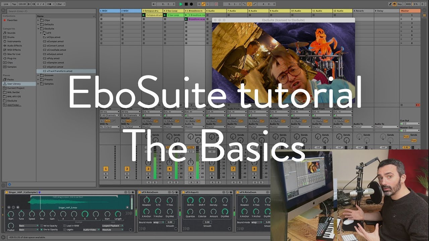Open the Audio+Video mode dropdown
Screen dimensions: 429x241
tap(91, 230)
